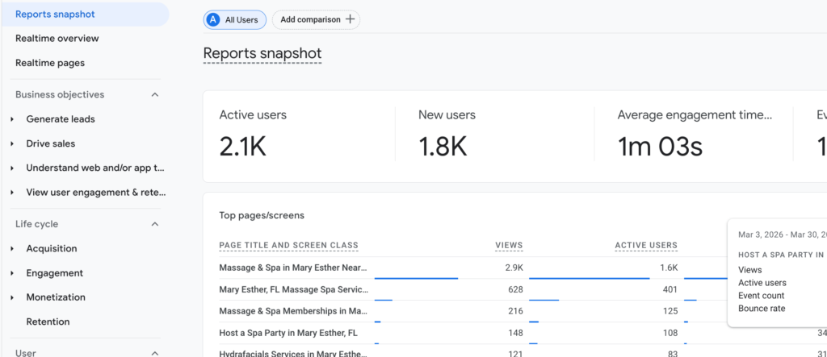Open Realtime overview report
This screenshot has width=827, height=357.
tap(57, 38)
